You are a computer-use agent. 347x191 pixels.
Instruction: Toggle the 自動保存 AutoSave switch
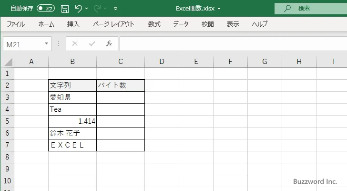46,9
